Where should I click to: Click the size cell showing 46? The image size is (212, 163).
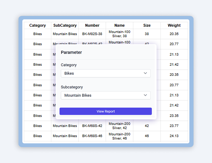[147, 136]
